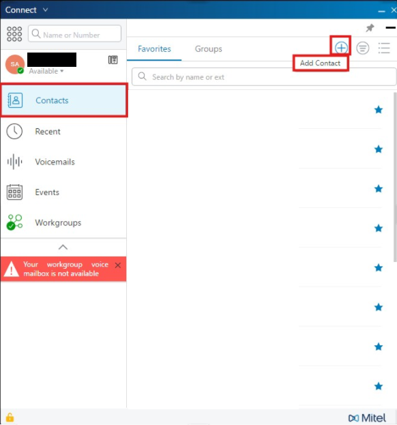This screenshot has height=425, width=397.
Task: Toggle the third contact's favorite star
Action: [x=379, y=189]
